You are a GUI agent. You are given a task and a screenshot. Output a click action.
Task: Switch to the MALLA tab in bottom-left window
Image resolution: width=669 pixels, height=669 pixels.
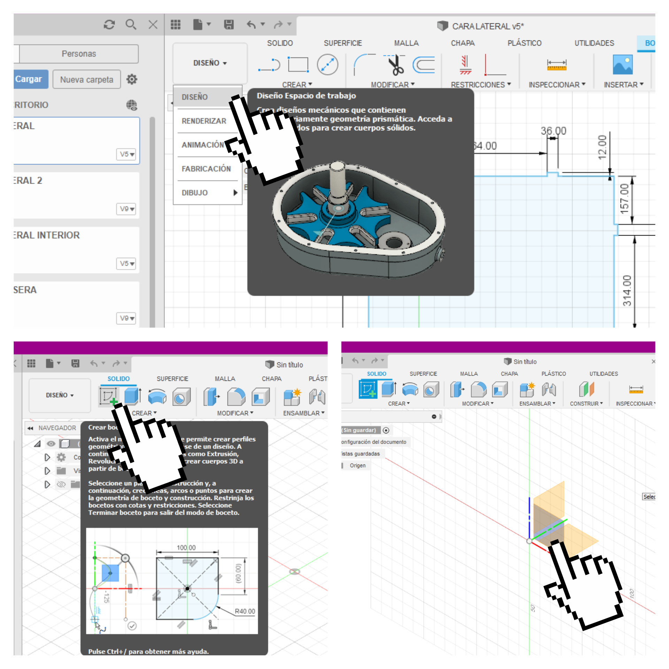coord(225,379)
